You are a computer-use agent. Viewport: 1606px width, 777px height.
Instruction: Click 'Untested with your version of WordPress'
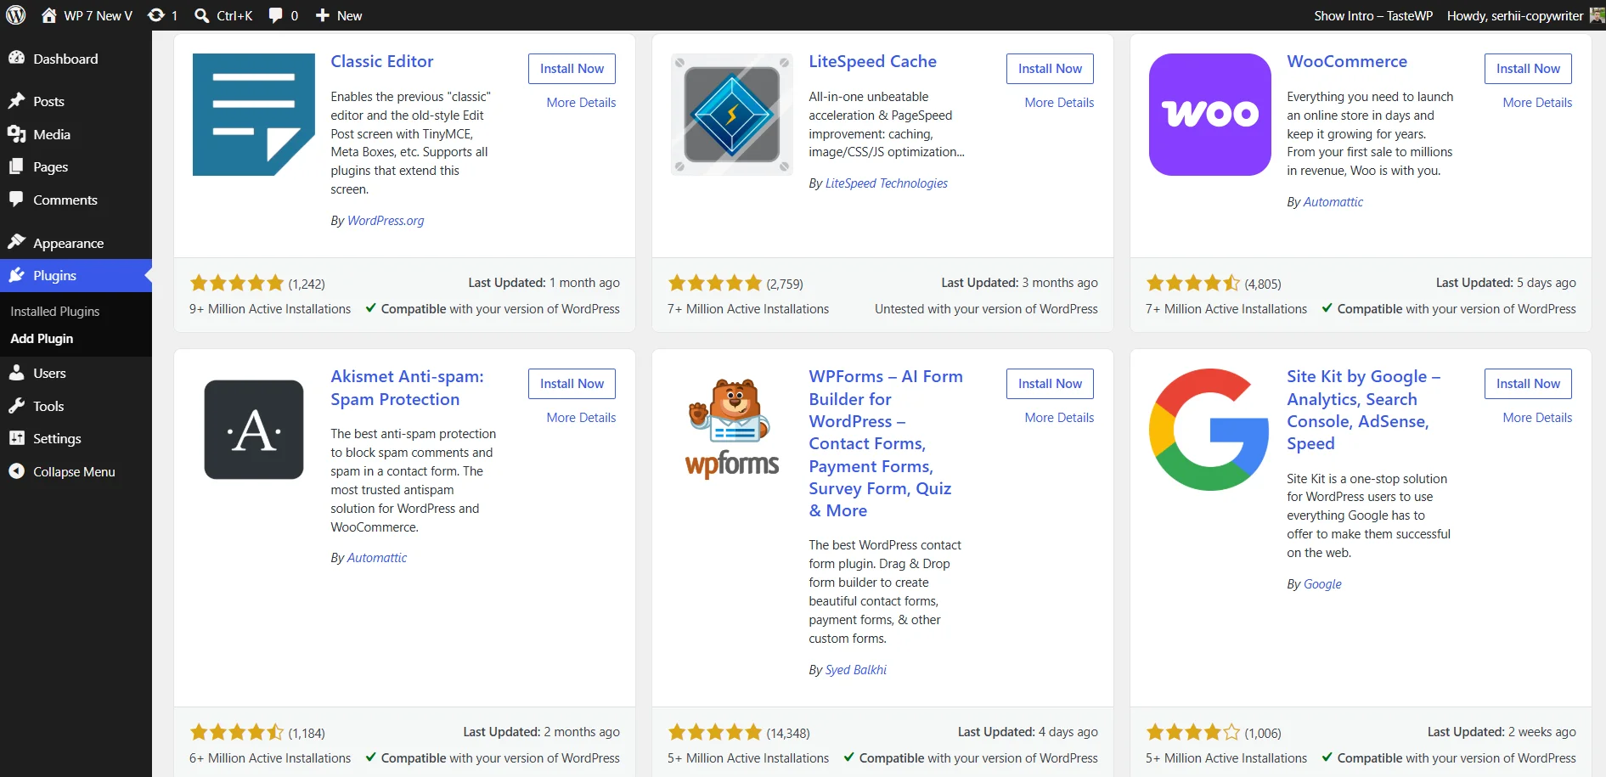[986, 309]
